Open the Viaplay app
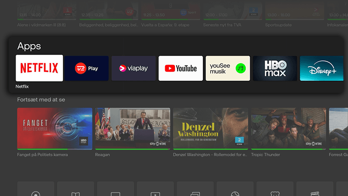This screenshot has height=196, width=348. [x=133, y=68]
